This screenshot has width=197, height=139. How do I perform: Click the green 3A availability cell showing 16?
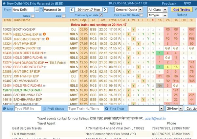[x=176, y=67]
